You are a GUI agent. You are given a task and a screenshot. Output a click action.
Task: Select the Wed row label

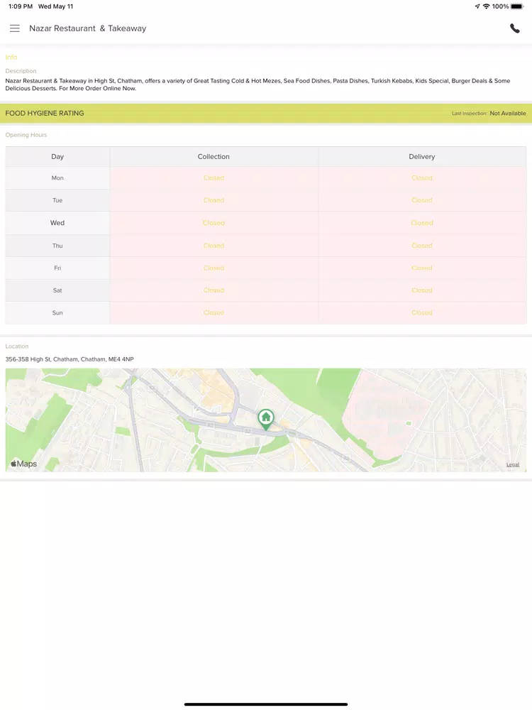(x=57, y=223)
